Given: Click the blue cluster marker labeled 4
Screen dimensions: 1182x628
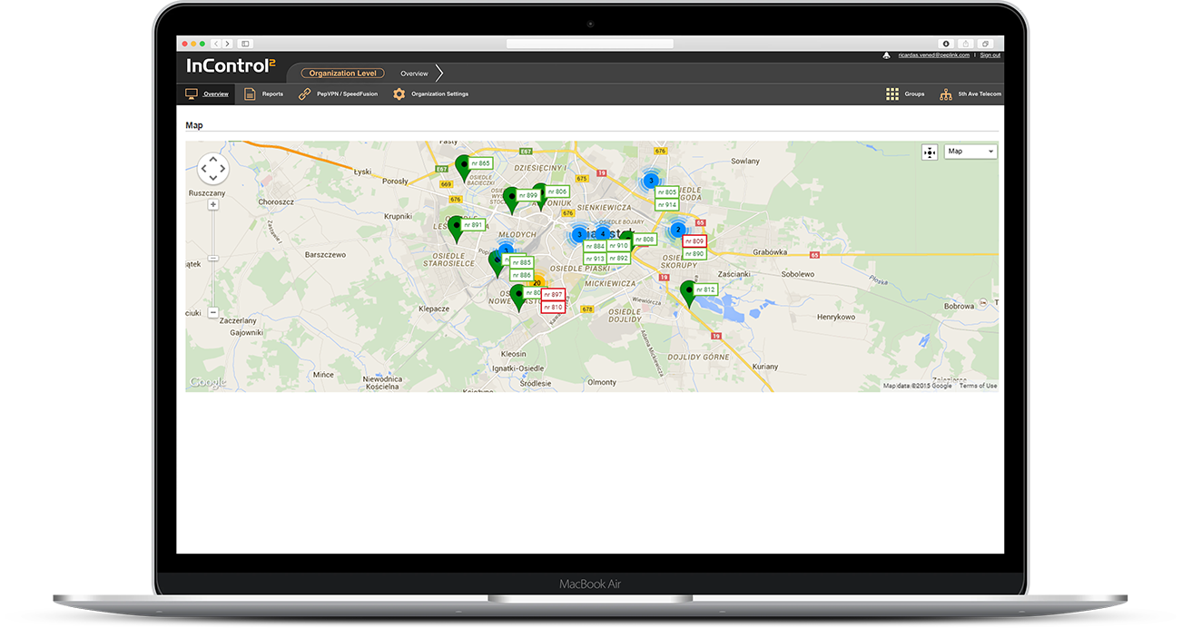Looking at the screenshot, I should click(602, 234).
